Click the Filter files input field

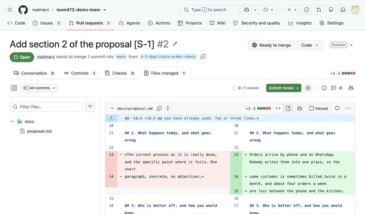[x=46, y=107]
